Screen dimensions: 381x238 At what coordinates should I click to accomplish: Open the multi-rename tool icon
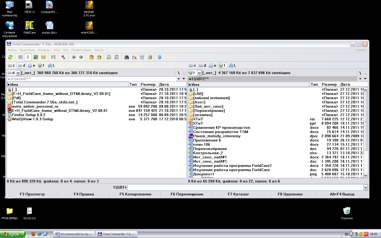pos(134,57)
